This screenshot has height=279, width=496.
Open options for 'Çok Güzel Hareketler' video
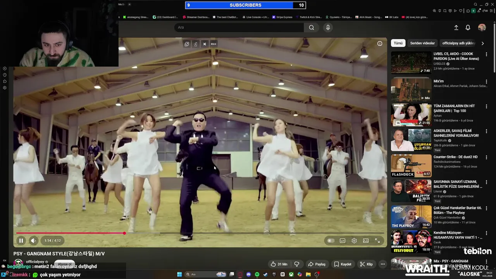click(x=486, y=208)
